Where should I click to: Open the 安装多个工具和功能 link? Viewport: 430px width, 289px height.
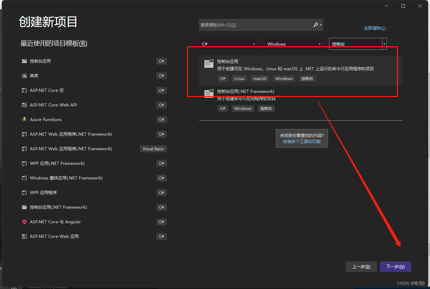click(x=302, y=142)
